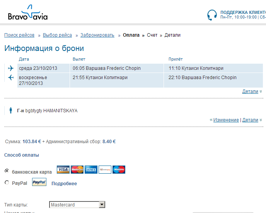The width and height of the screenshot is (266, 213).
Task: Click the outbound flight airplane icon
Action: pos(11,68)
